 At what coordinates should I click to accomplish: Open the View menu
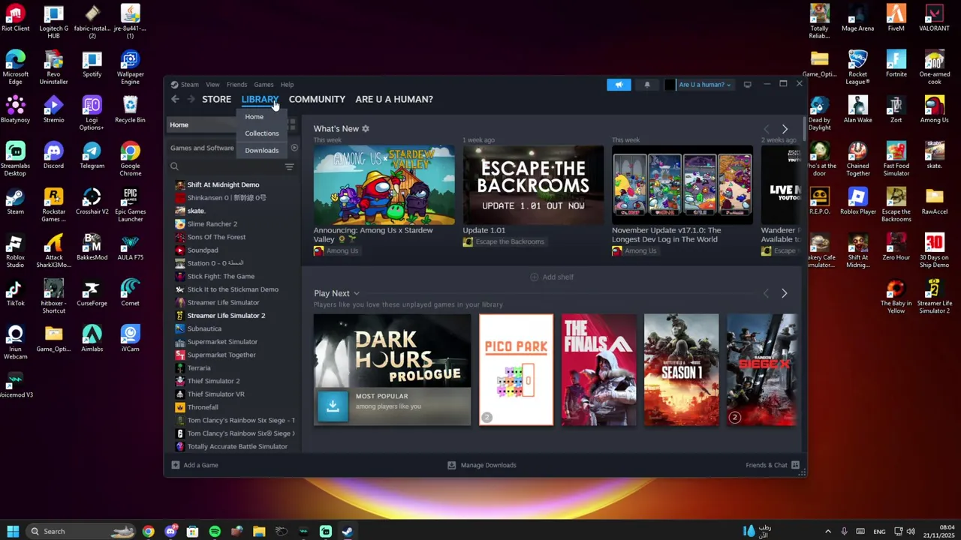click(x=212, y=85)
